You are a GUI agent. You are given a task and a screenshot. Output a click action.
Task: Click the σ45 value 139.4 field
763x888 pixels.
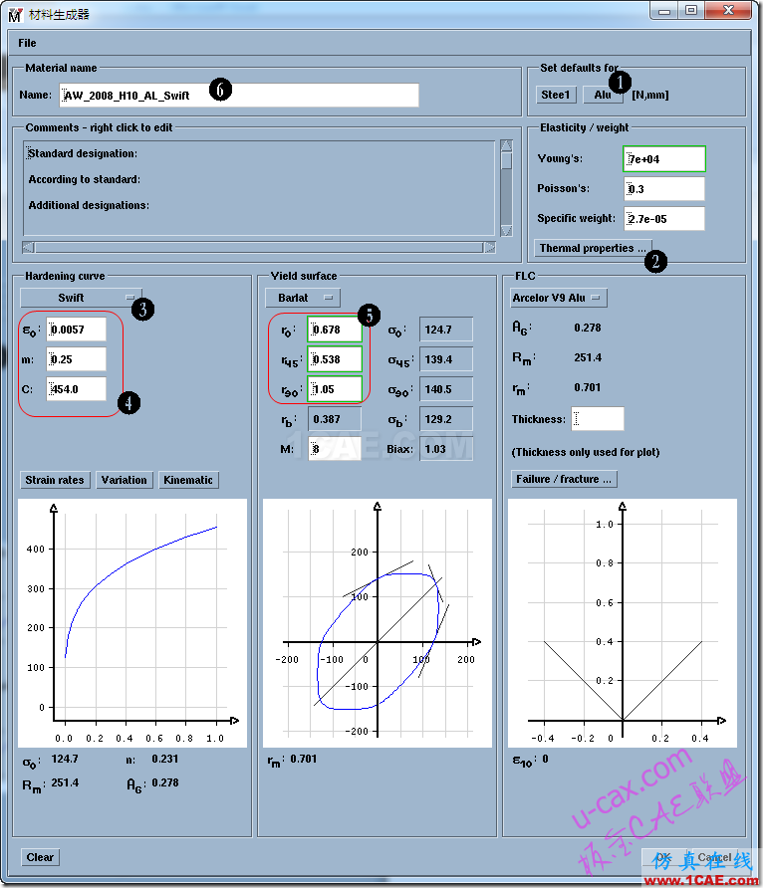point(446,359)
